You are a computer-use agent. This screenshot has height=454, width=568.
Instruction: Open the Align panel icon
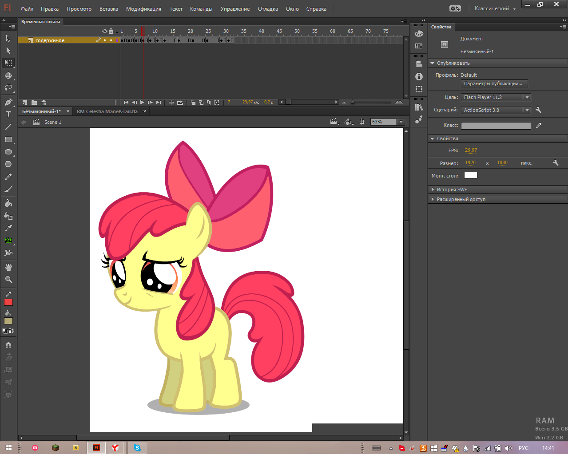(419, 64)
